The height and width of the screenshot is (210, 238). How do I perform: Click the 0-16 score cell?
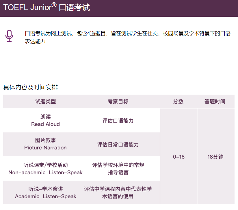coord(179,157)
